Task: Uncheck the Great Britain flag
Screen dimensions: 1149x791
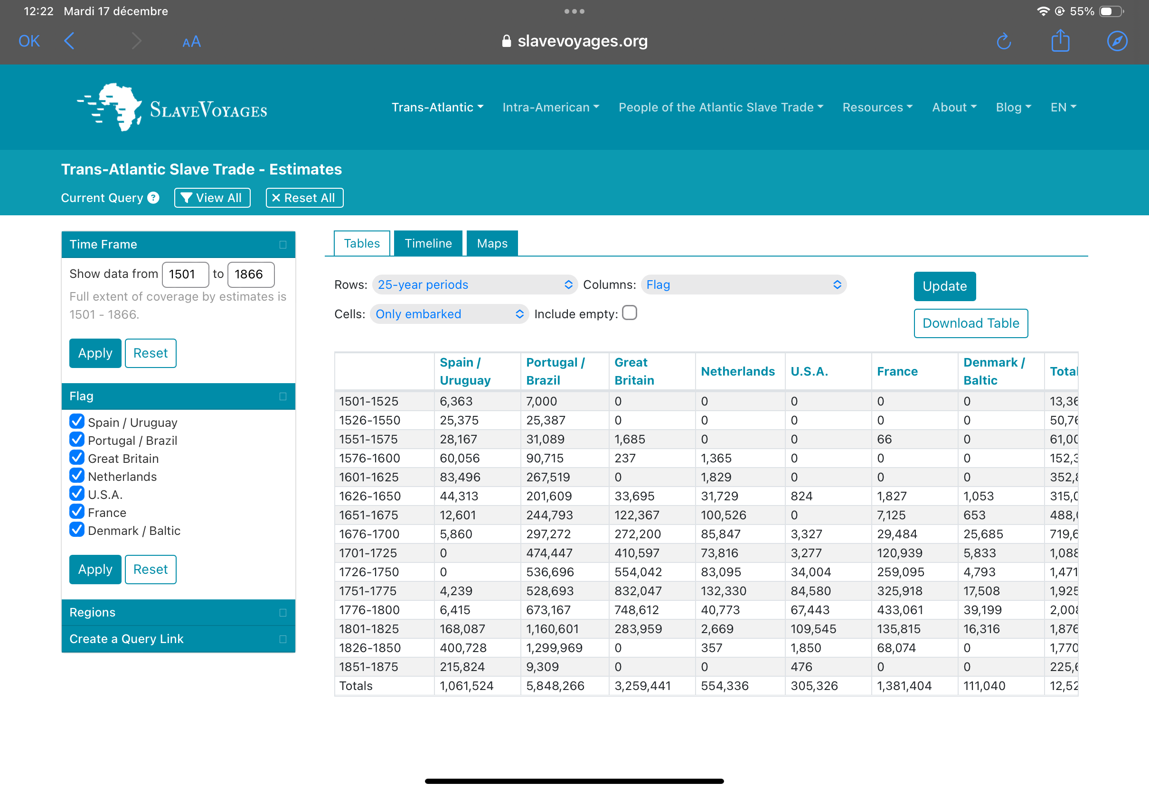Action: pos(77,458)
